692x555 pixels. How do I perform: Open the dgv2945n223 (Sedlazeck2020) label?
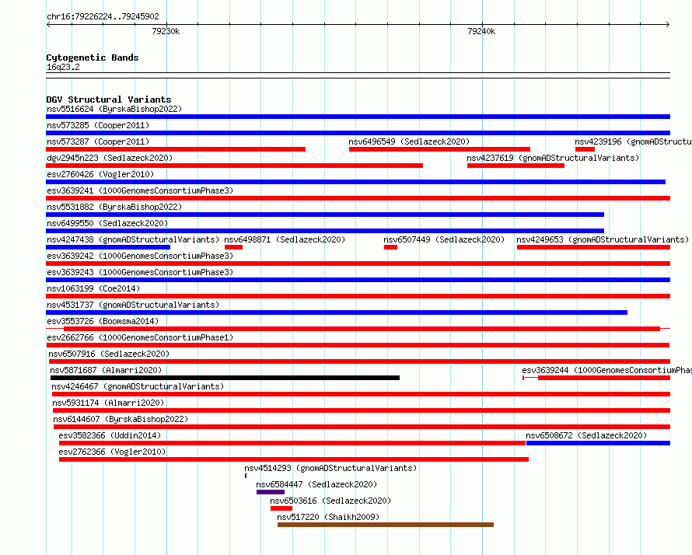110,158
